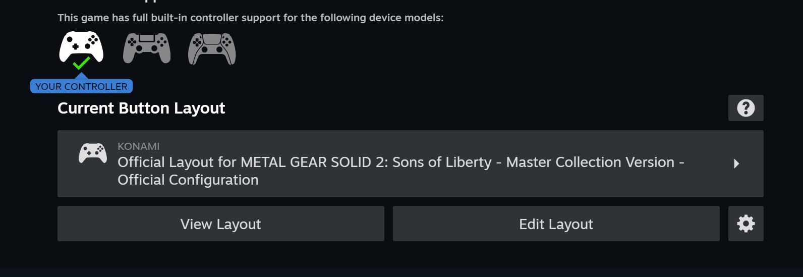
Task: Click the small controller icon beside KONAMI
Action: click(x=93, y=153)
